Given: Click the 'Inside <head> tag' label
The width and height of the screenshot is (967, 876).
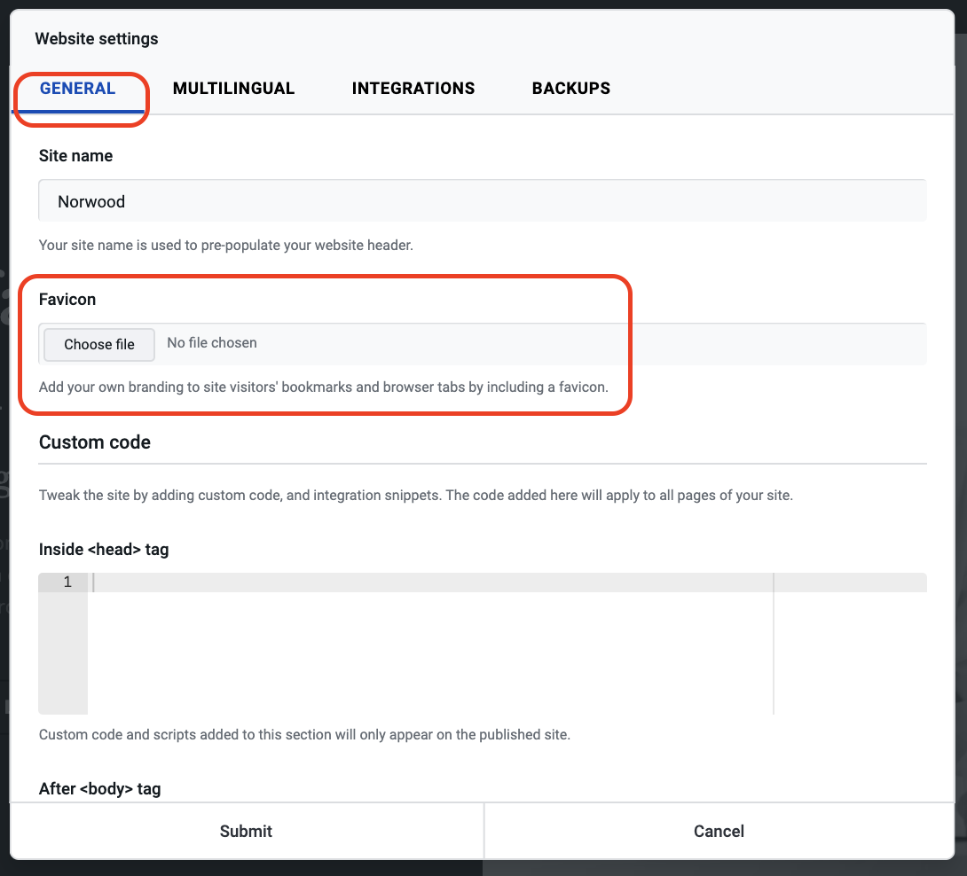Looking at the screenshot, I should (104, 549).
